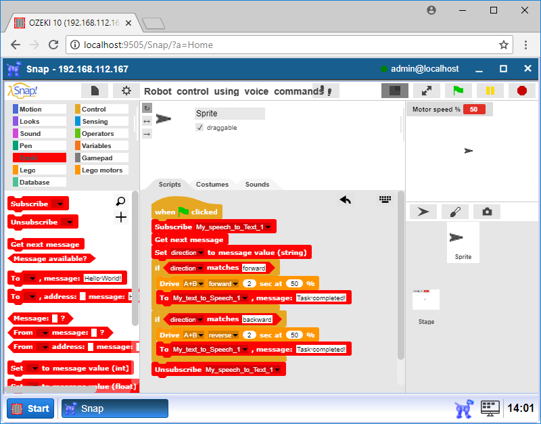Screen dimensions: 541x424
Task: Edit the 'forward' text in matches block
Action: tap(254, 268)
